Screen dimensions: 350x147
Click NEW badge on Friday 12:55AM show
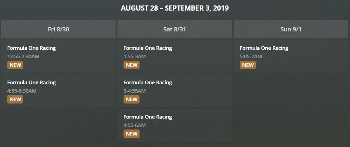[x=15, y=65]
